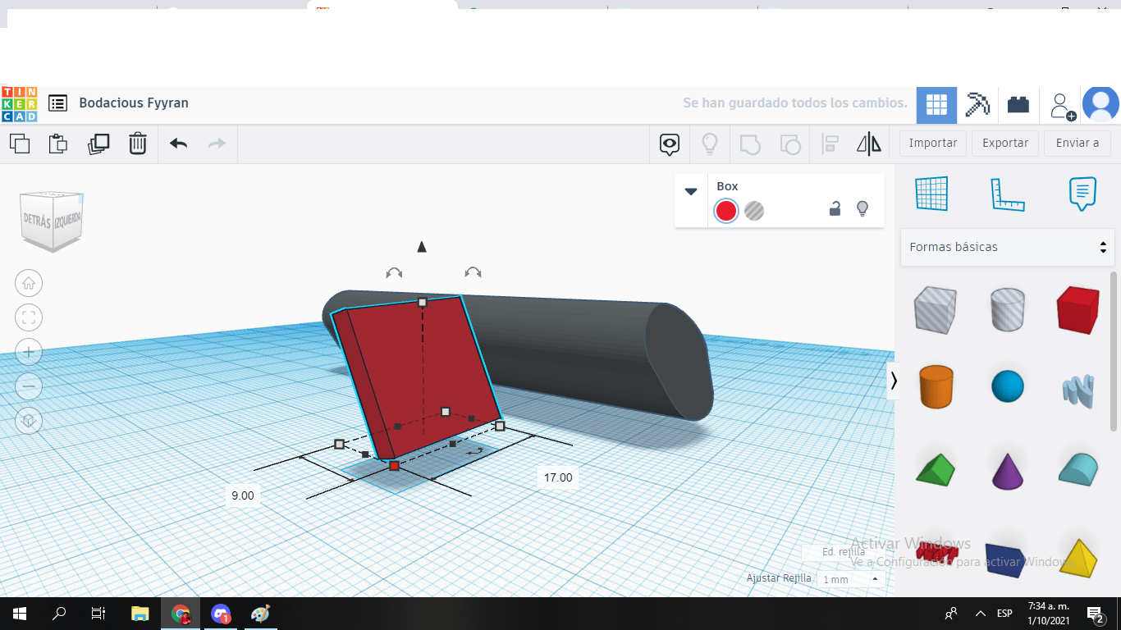Click the Ungroup shapes icon
The width and height of the screenshot is (1121, 630).
(789, 144)
